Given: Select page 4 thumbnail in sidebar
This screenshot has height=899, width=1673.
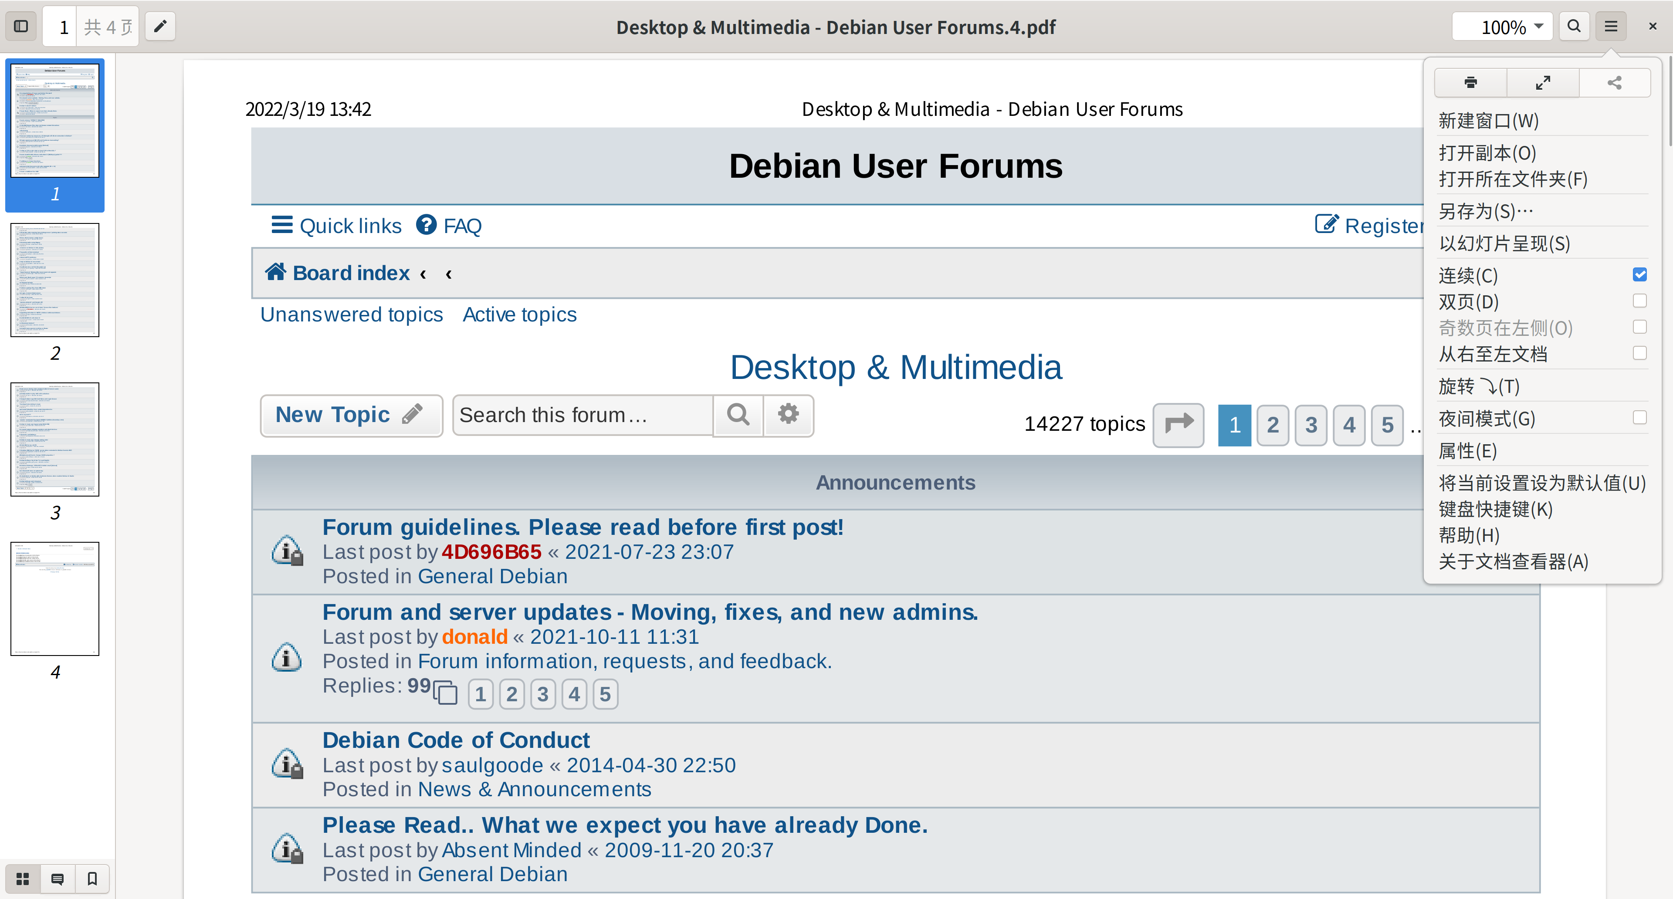Looking at the screenshot, I should click(x=54, y=598).
